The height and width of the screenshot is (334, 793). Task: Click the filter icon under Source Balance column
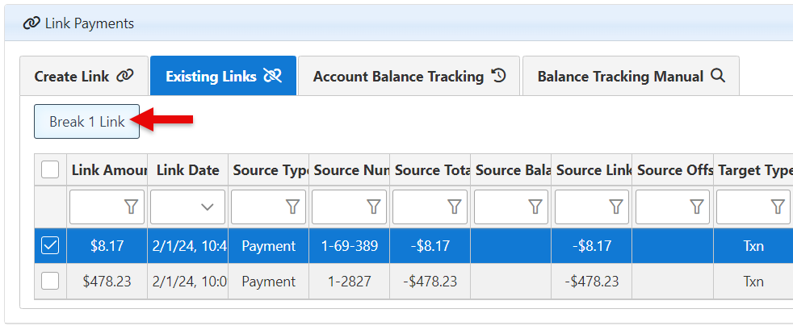point(535,207)
